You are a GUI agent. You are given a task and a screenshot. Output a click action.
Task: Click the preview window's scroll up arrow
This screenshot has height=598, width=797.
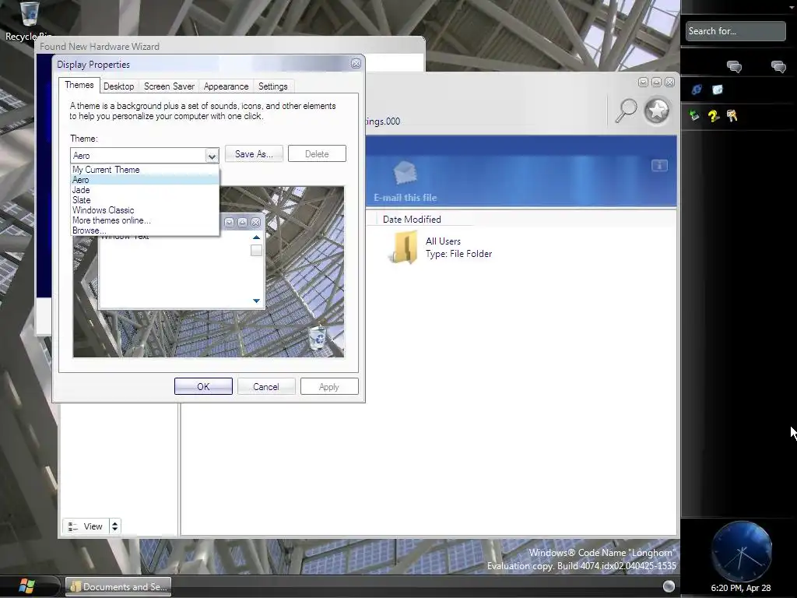(x=256, y=237)
